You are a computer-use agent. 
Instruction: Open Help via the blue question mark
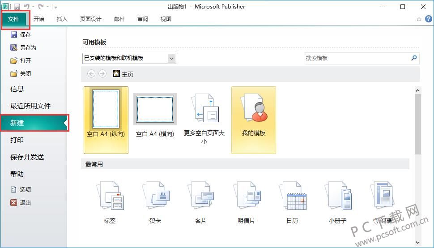point(429,19)
